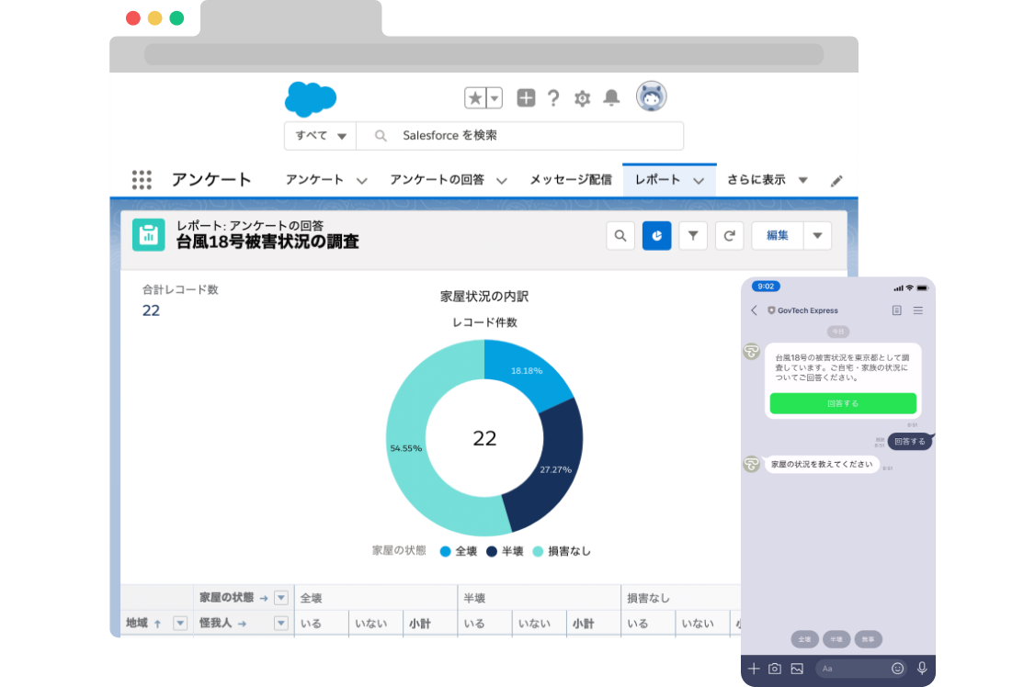This screenshot has height=687, width=1035.
Task: Open the camera in the LINE chat
Action: coord(777,668)
